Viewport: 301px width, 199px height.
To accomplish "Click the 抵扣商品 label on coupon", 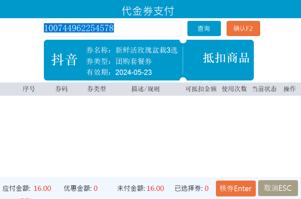I will pos(226,58).
